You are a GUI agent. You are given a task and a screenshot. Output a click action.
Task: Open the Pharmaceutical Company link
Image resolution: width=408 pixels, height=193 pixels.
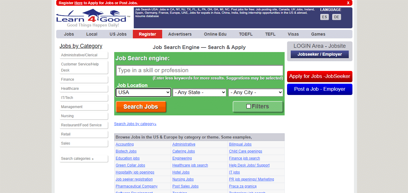(x=137, y=186)
